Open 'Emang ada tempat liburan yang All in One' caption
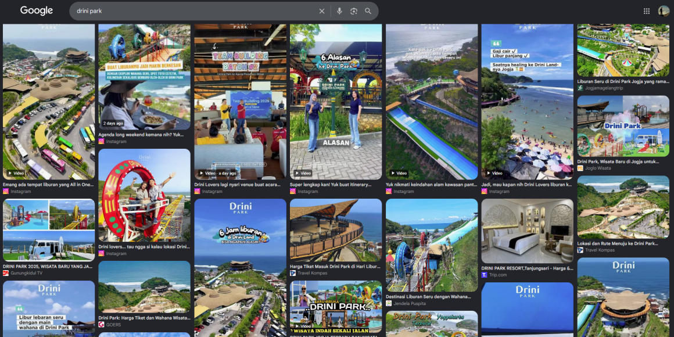 pos(48,184)
